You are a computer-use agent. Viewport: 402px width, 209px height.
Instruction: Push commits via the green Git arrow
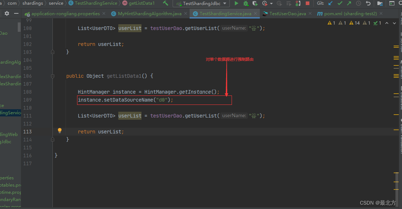point(349,3)
